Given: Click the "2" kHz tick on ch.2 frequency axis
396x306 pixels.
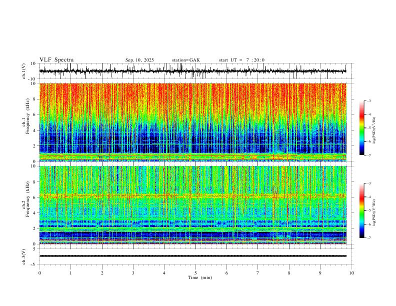Looking at the screenshot, I should coord(35,228).
